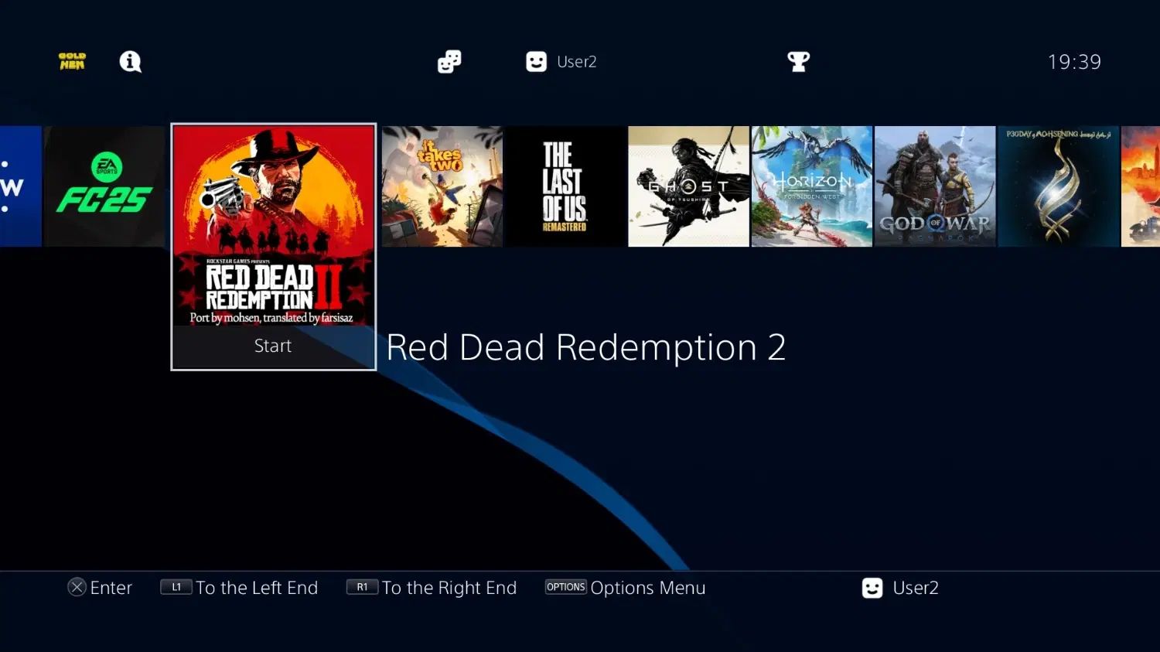Select the P30DAY golden emblem tile
This screenshot has width=1160, height=652.
(1059, 186)
